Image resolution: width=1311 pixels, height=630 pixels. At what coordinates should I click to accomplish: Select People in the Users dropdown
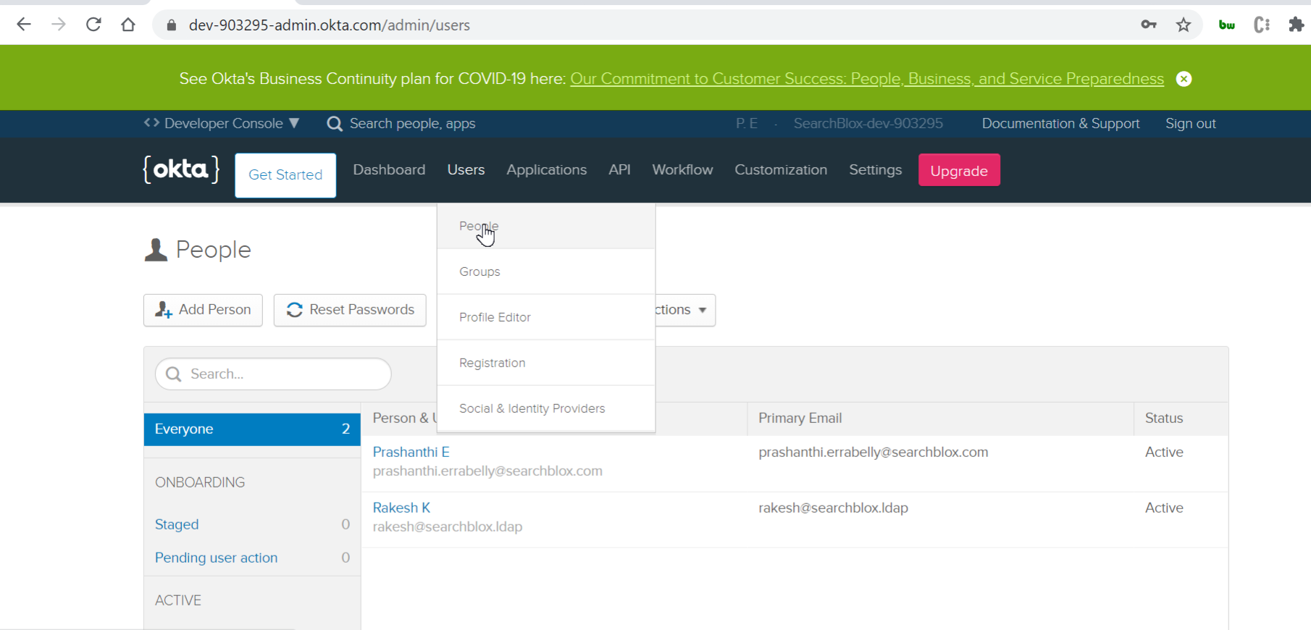pyautogui.click(x=546, y=226)
